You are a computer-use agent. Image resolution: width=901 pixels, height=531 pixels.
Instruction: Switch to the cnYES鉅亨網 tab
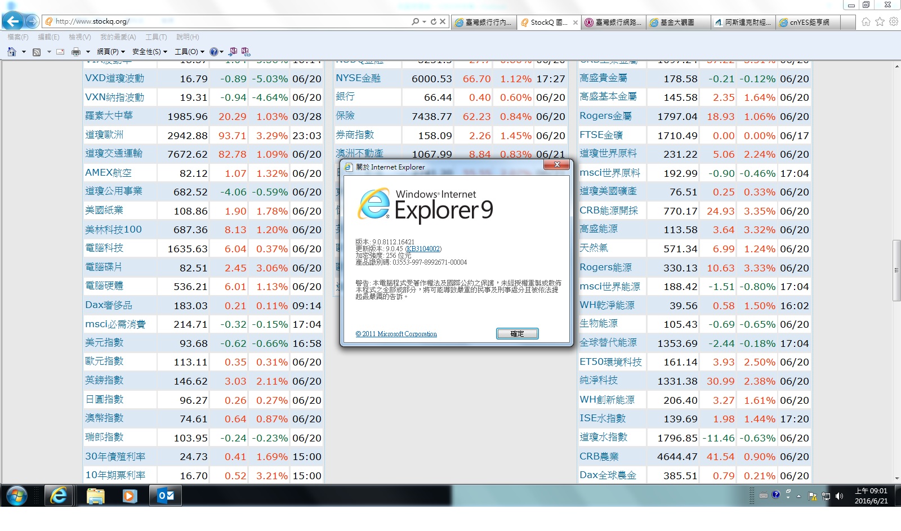click(x=808, y=22)
